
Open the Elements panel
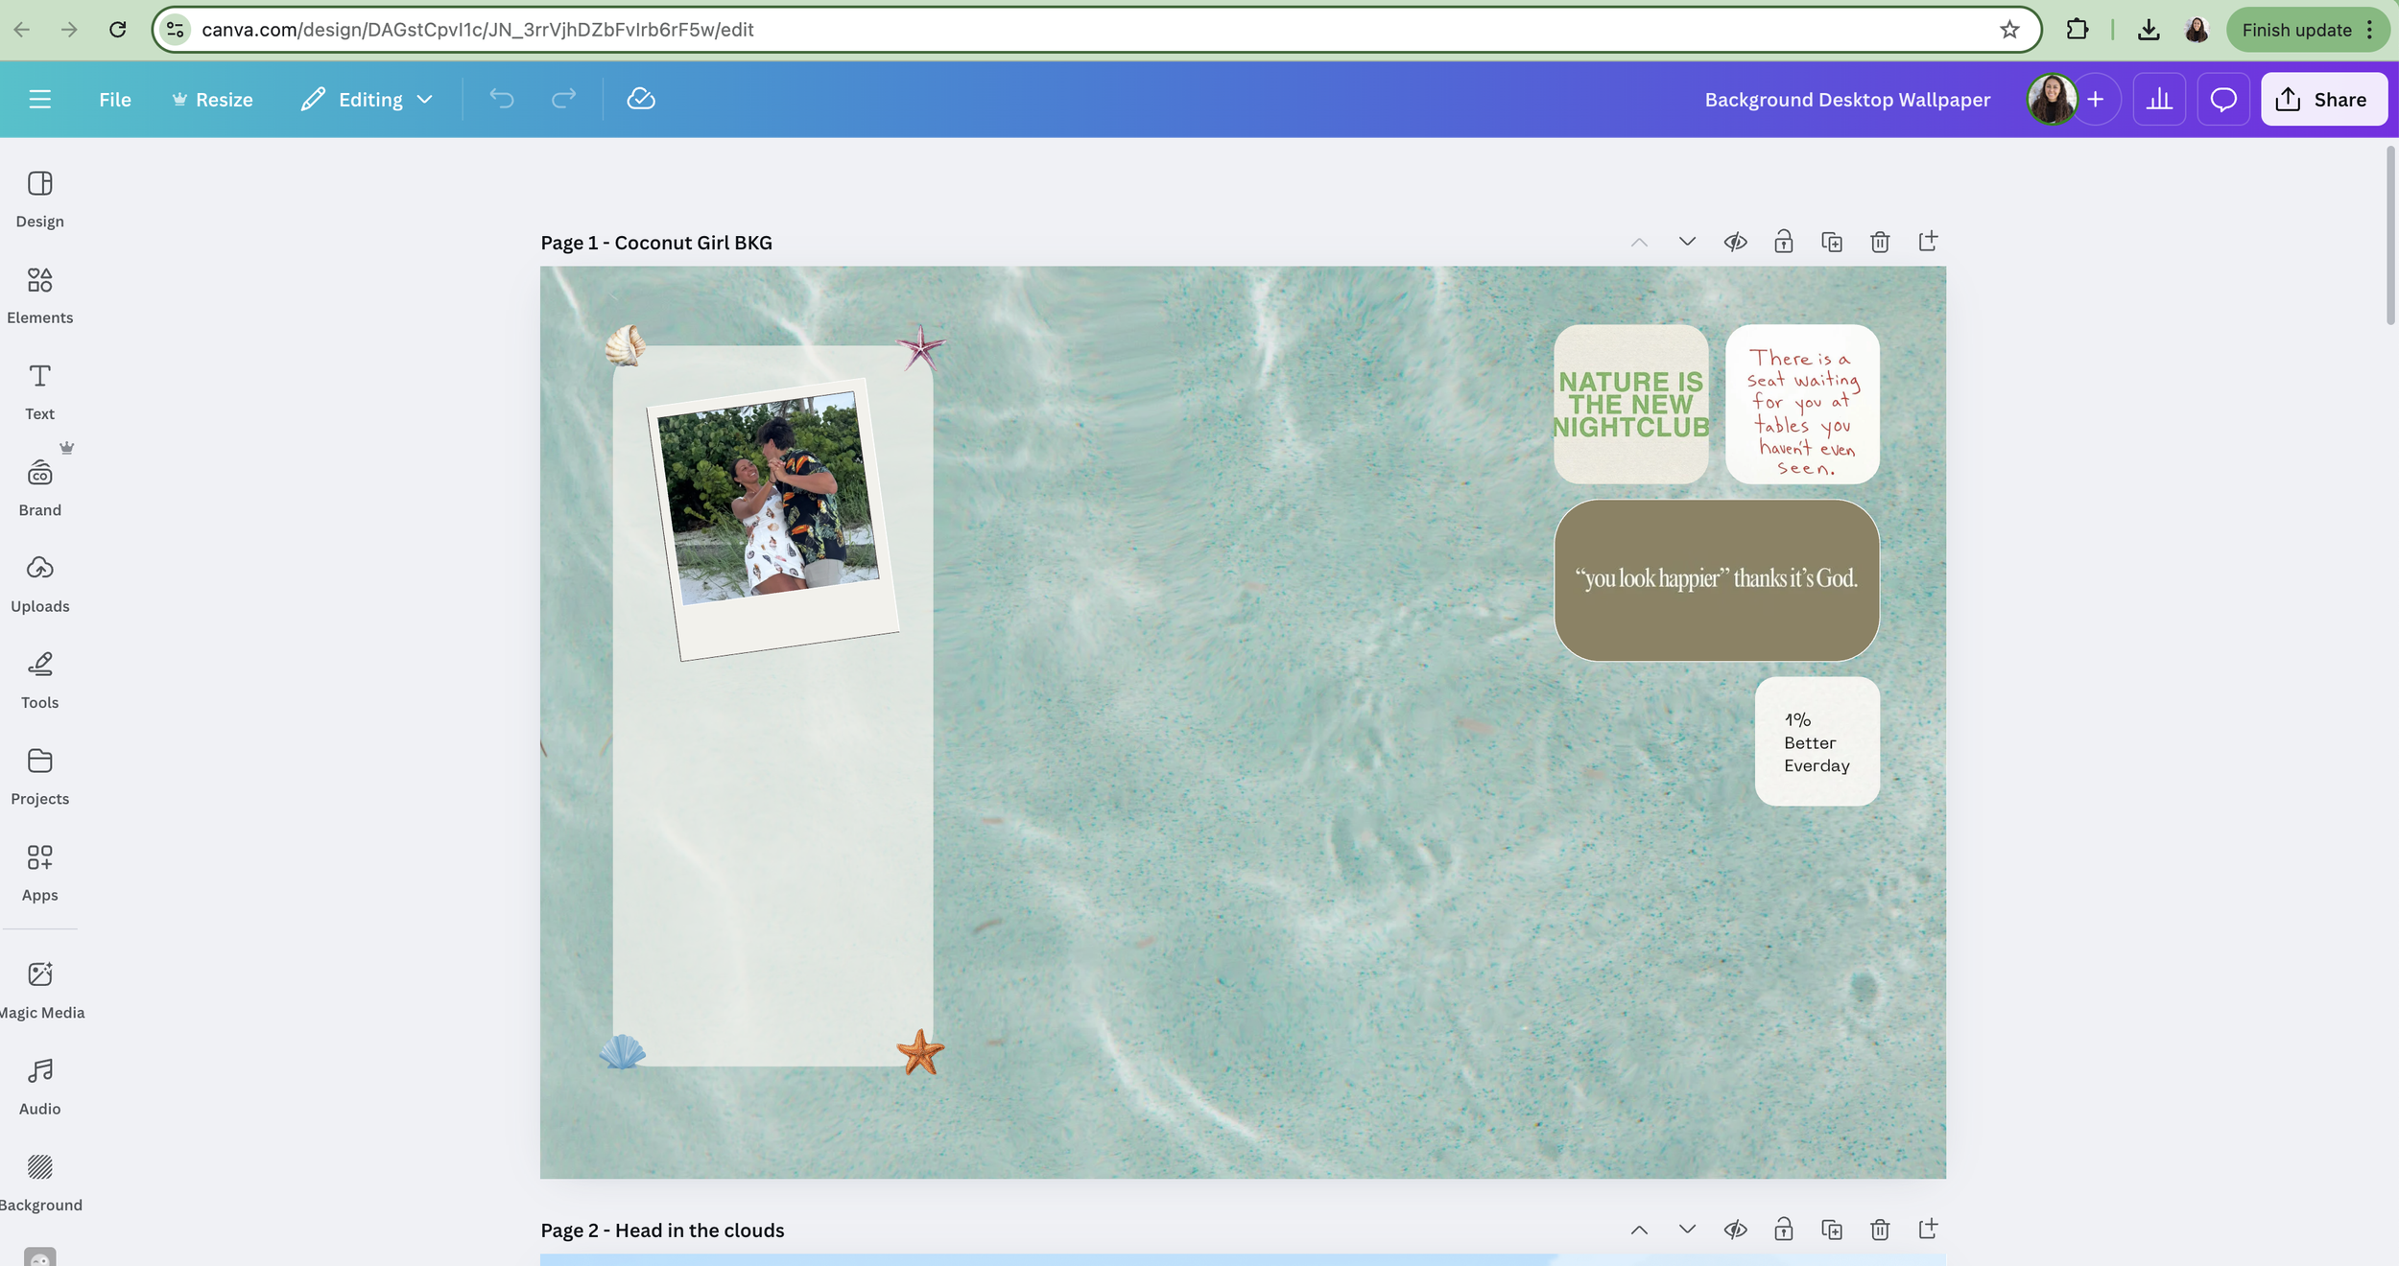[39, 294]
